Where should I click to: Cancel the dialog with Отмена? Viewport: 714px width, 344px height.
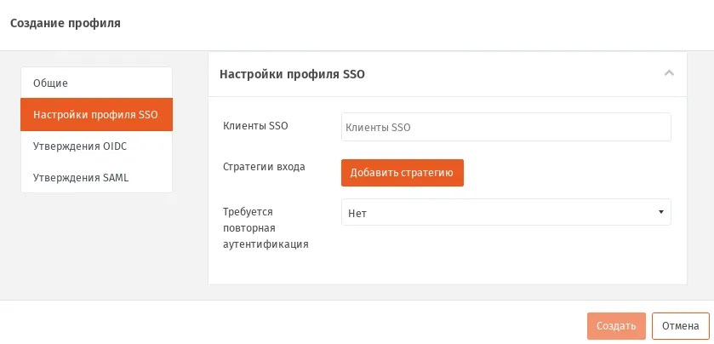coord(680,326)
